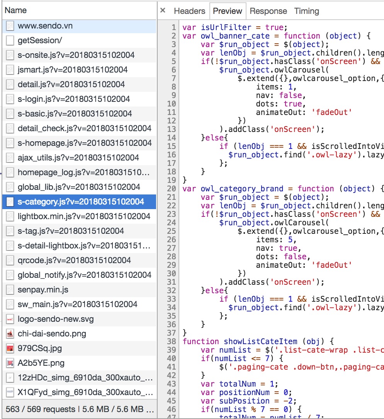
Task: Select the sw_main.js request
Action: (77, 304)
